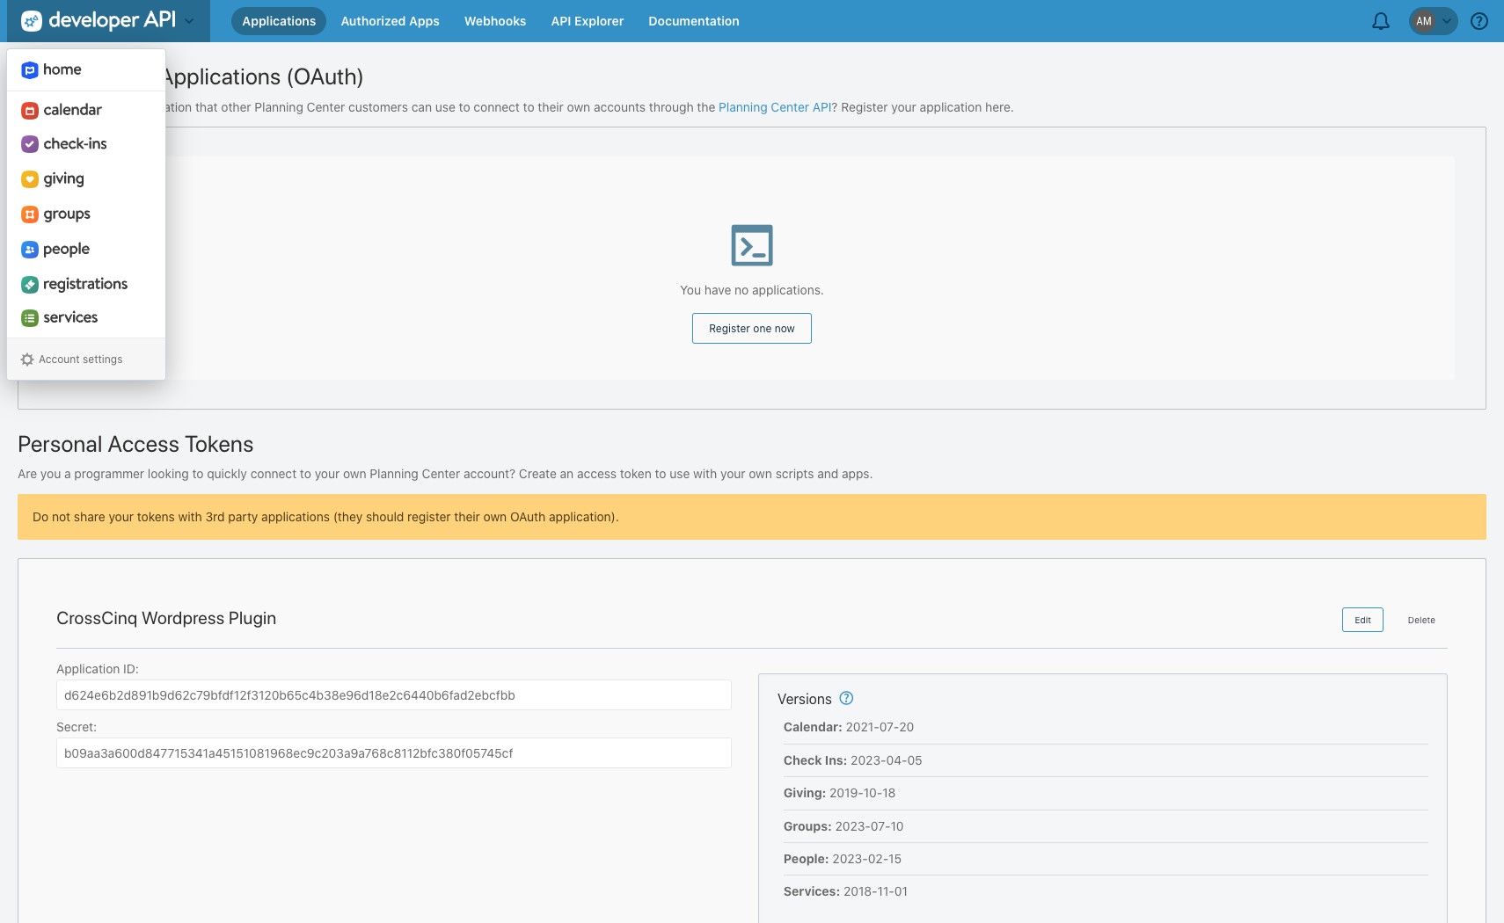Click the AM user avatar

pyautogui.click(x=1424, y=21)
